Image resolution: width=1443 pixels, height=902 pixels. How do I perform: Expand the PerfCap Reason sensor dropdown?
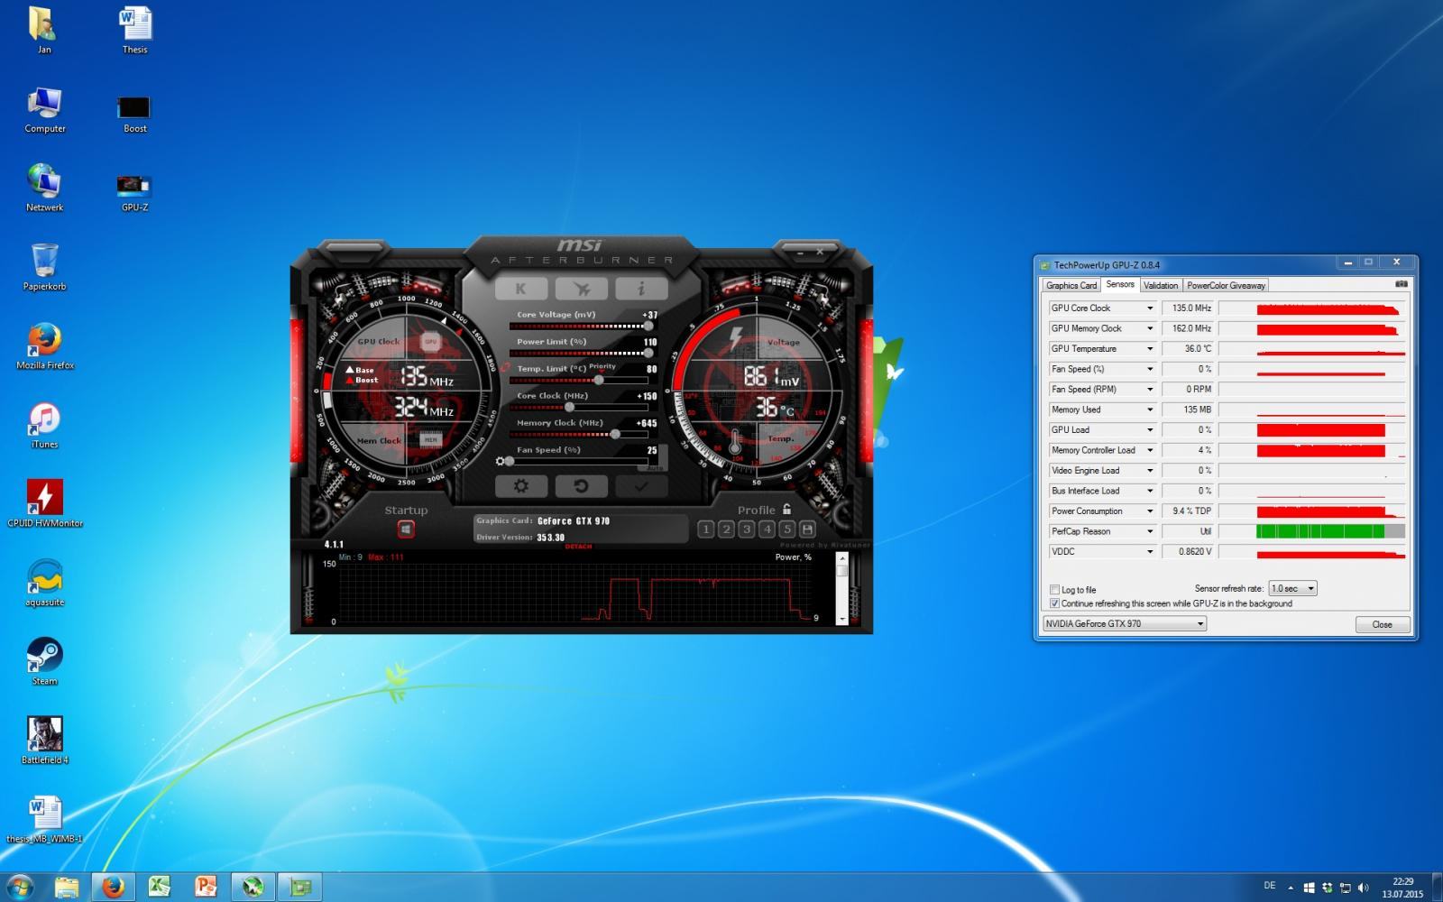pyautogui.click(x=1150, y=531)
